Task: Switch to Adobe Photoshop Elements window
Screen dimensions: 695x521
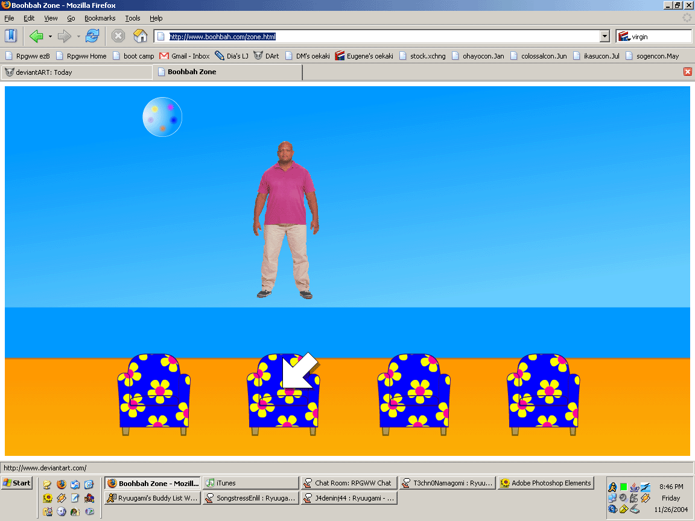Action: click(x=546, y=483)
